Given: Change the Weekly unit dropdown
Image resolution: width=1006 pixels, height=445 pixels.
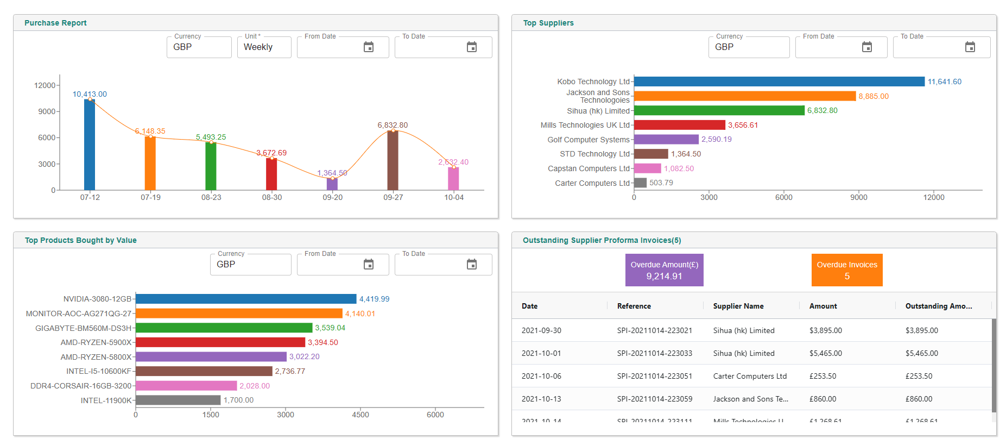Looking at the screenshot, I should 264,47.
